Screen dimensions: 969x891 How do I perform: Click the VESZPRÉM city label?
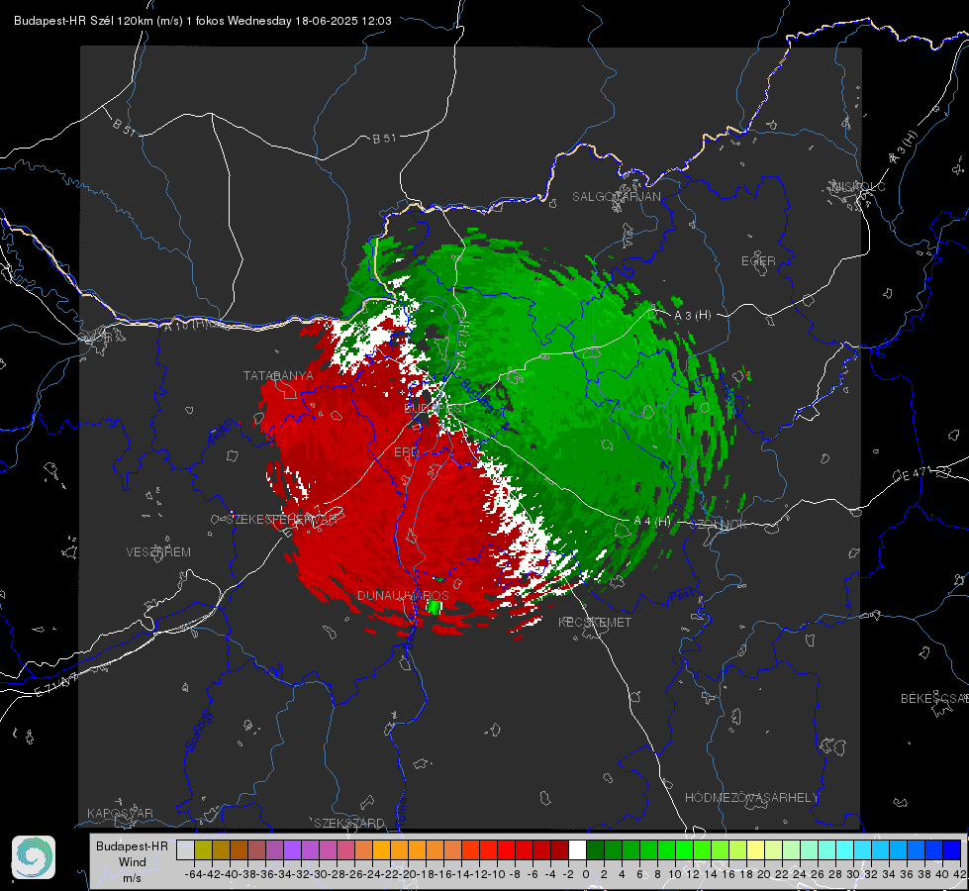(x=158, y=551)
